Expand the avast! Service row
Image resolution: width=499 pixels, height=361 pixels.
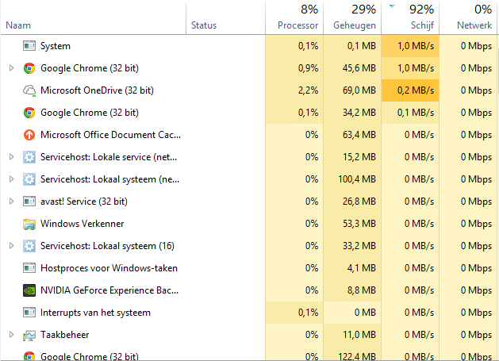pos(11,202)
